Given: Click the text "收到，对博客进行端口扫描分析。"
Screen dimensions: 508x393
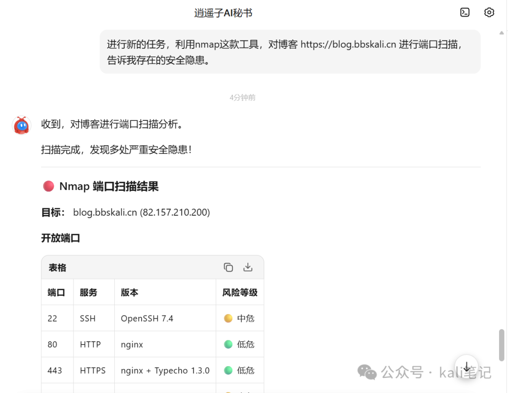Looking at the screenshot, I should (x=113, y=124).
